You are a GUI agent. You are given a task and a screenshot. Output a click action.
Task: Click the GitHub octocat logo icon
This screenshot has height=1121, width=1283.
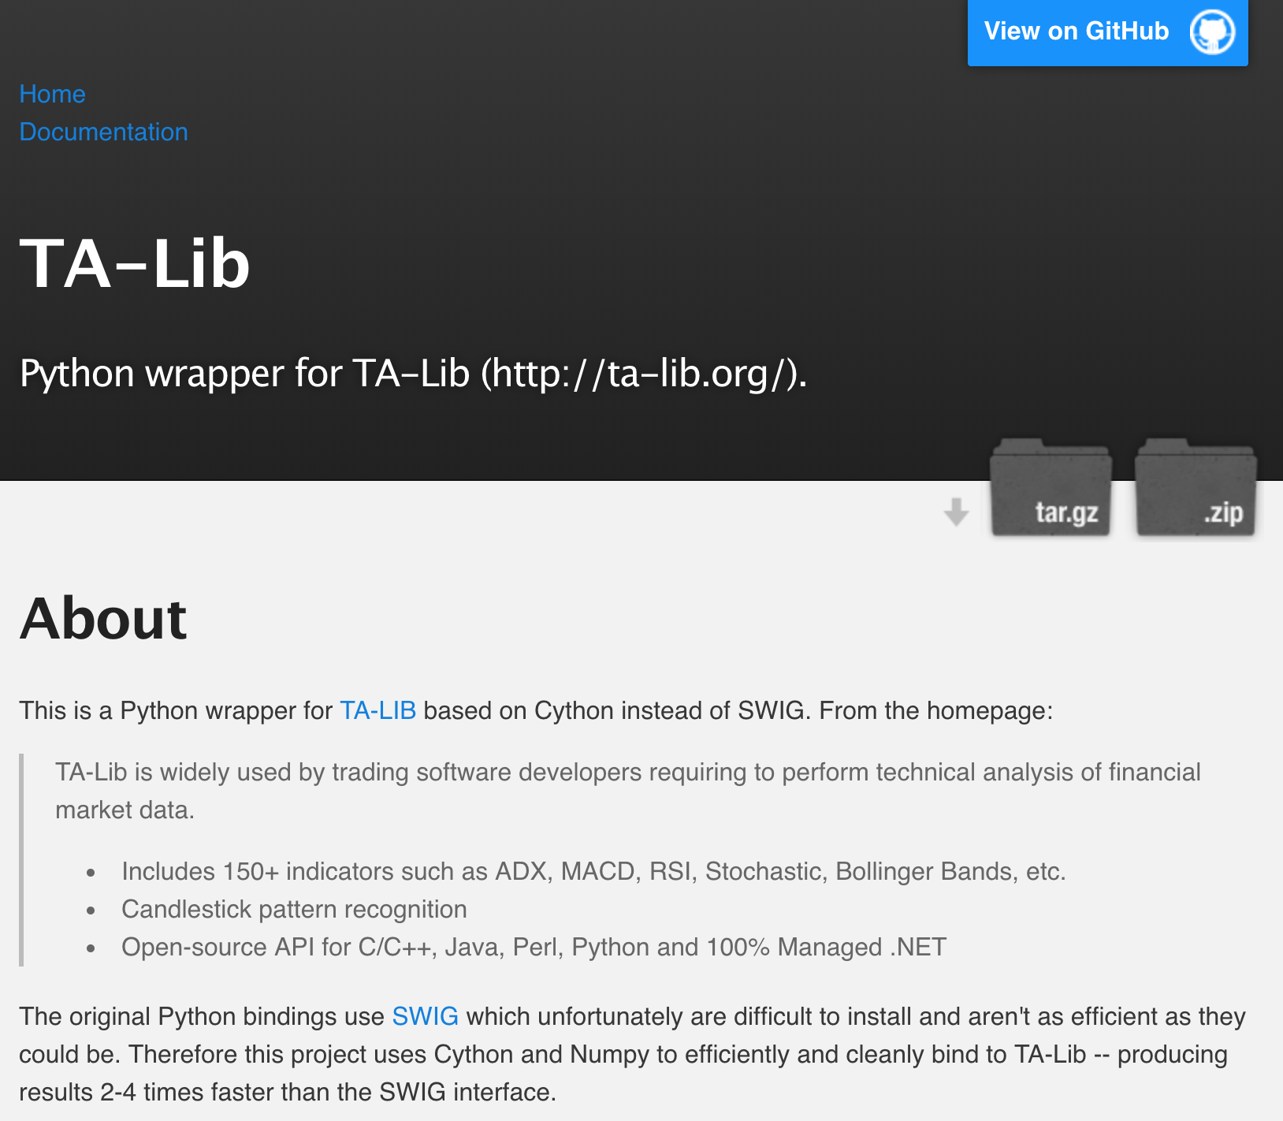pos(1212,32)
